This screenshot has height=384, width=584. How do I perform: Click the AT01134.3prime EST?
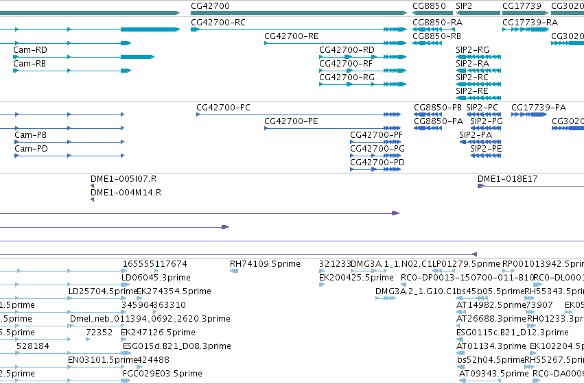pos(460,354)
